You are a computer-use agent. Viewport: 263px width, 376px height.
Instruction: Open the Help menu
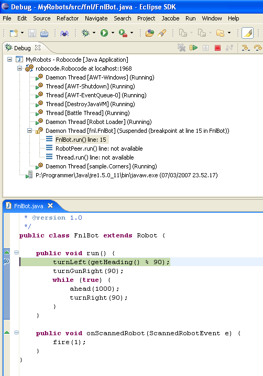[233, 18]
